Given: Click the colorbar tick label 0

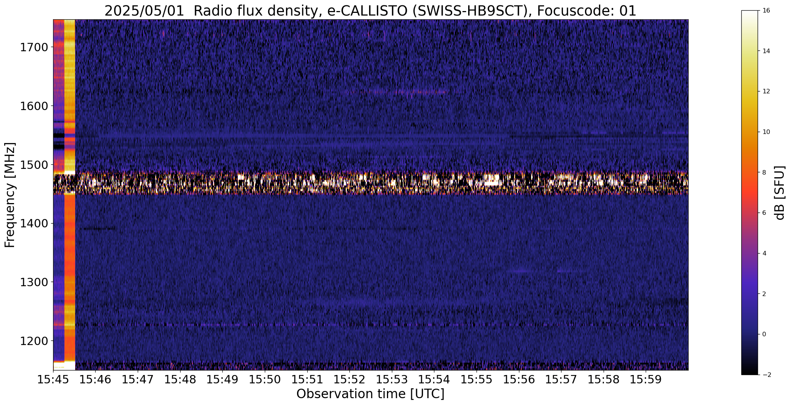Looking at the screenshot, I should 764,334.
